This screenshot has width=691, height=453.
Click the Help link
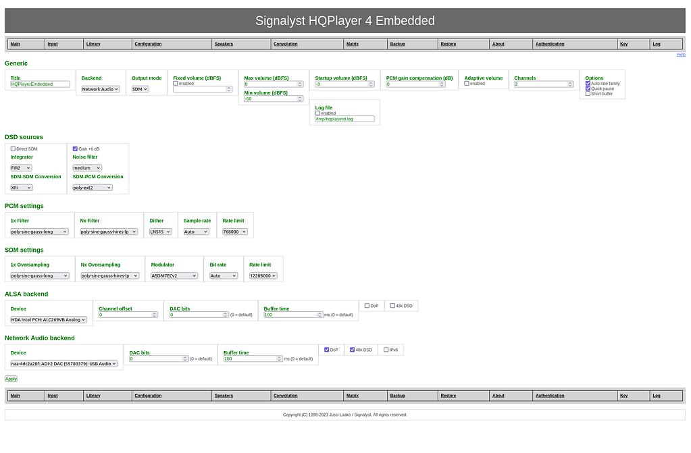[681, 55]
